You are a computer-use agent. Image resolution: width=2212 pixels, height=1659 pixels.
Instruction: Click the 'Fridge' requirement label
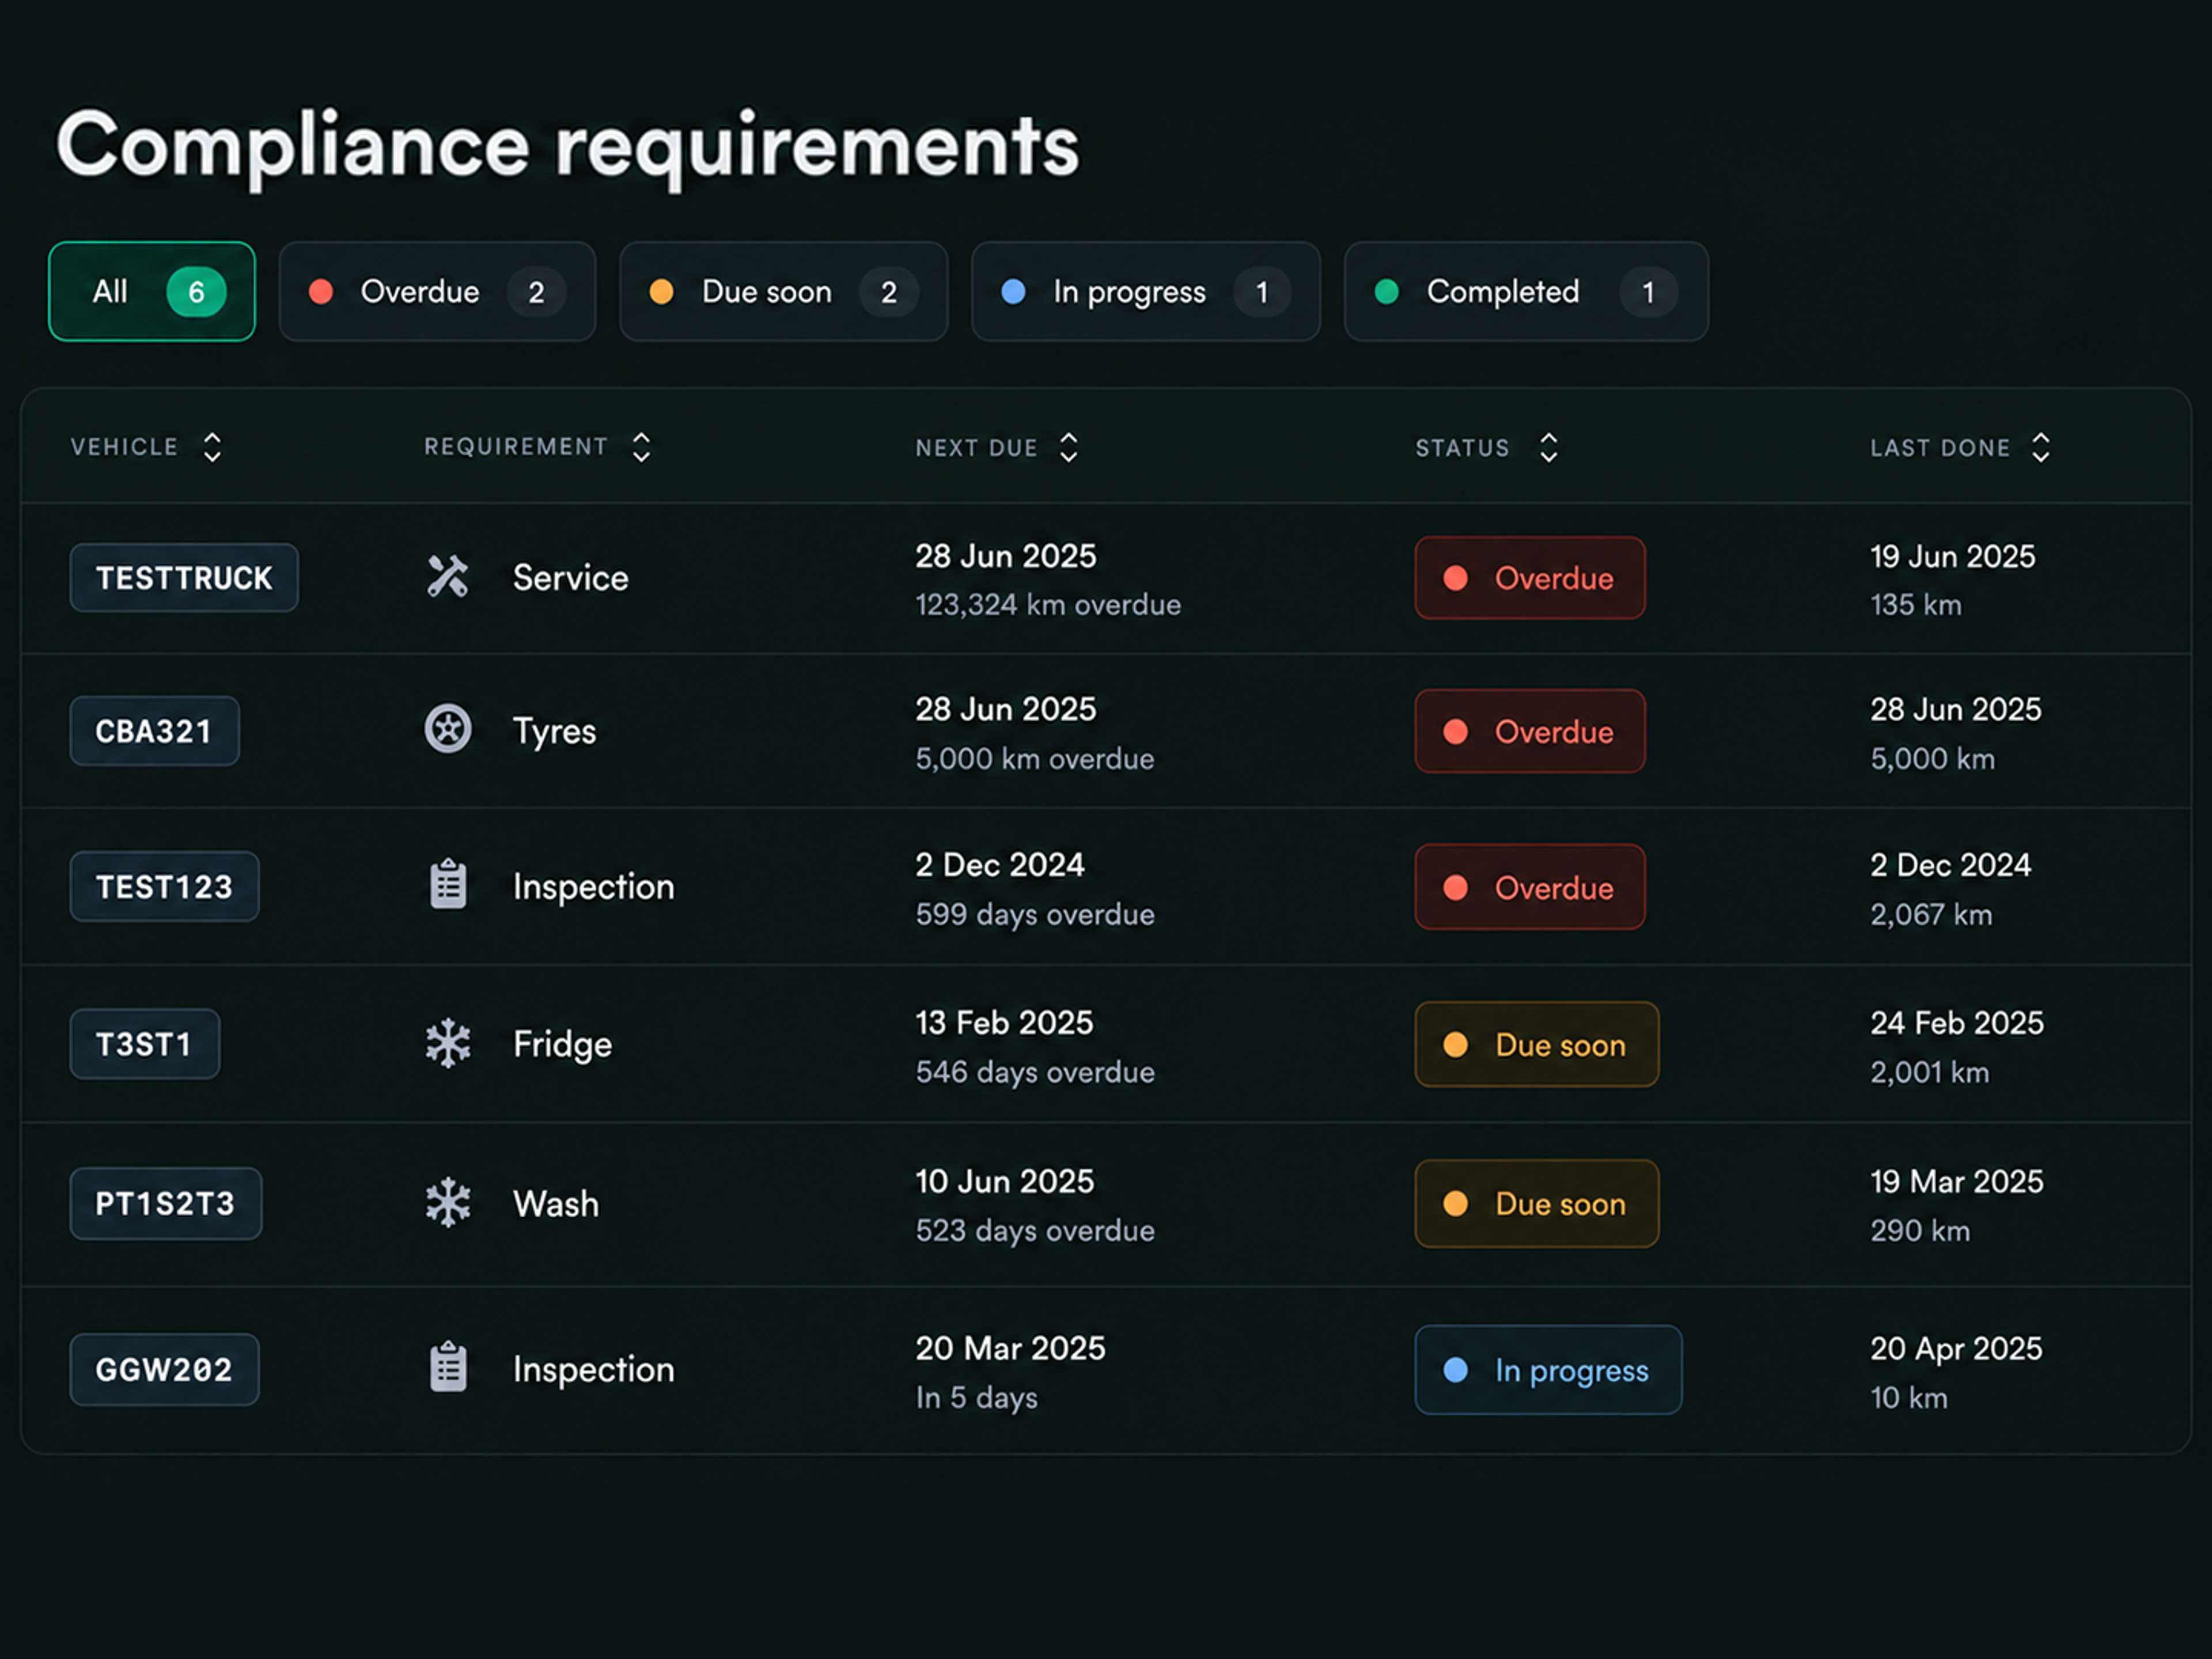click(x=562, y=1044)
